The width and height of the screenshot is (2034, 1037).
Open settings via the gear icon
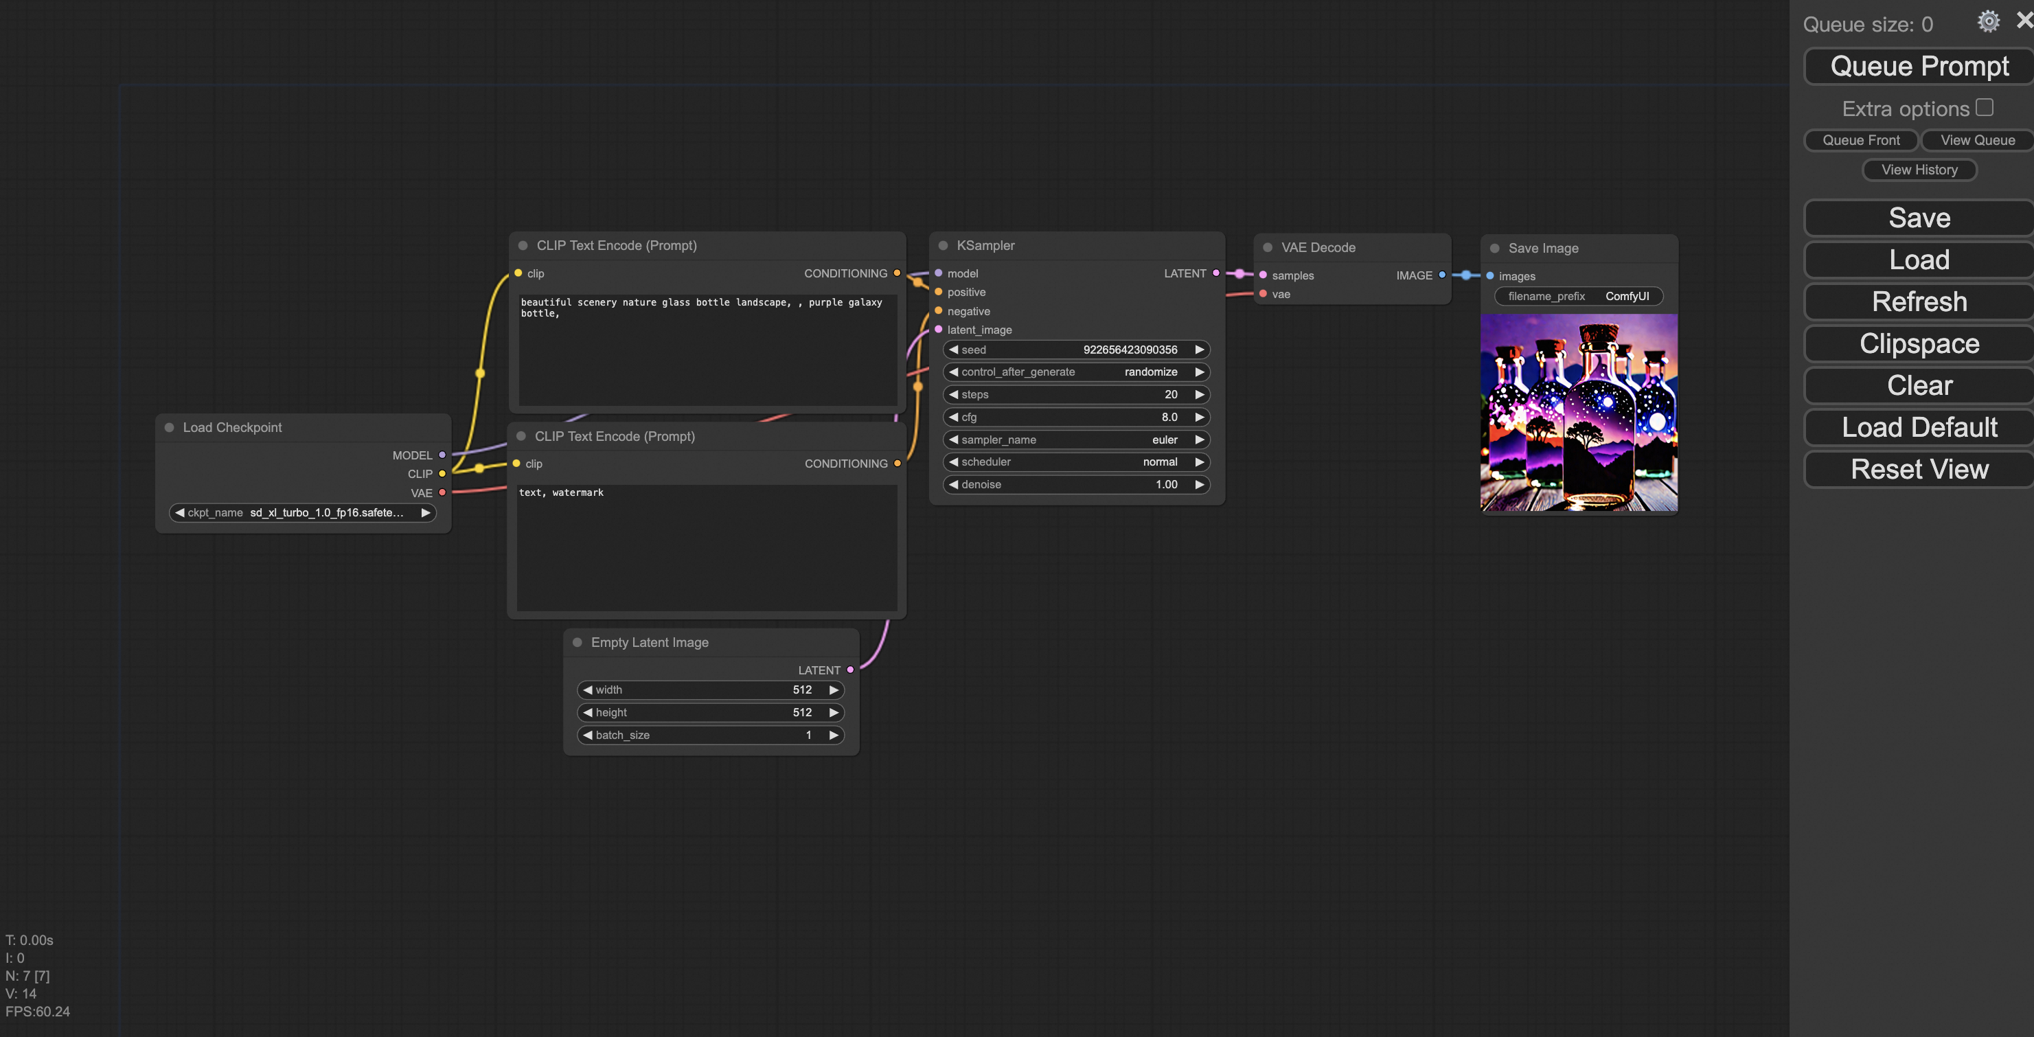pos(1988,21)
